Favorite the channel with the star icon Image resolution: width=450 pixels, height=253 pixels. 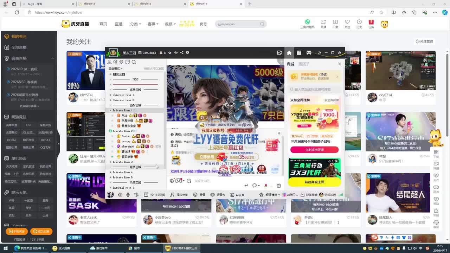pos(170,53)
